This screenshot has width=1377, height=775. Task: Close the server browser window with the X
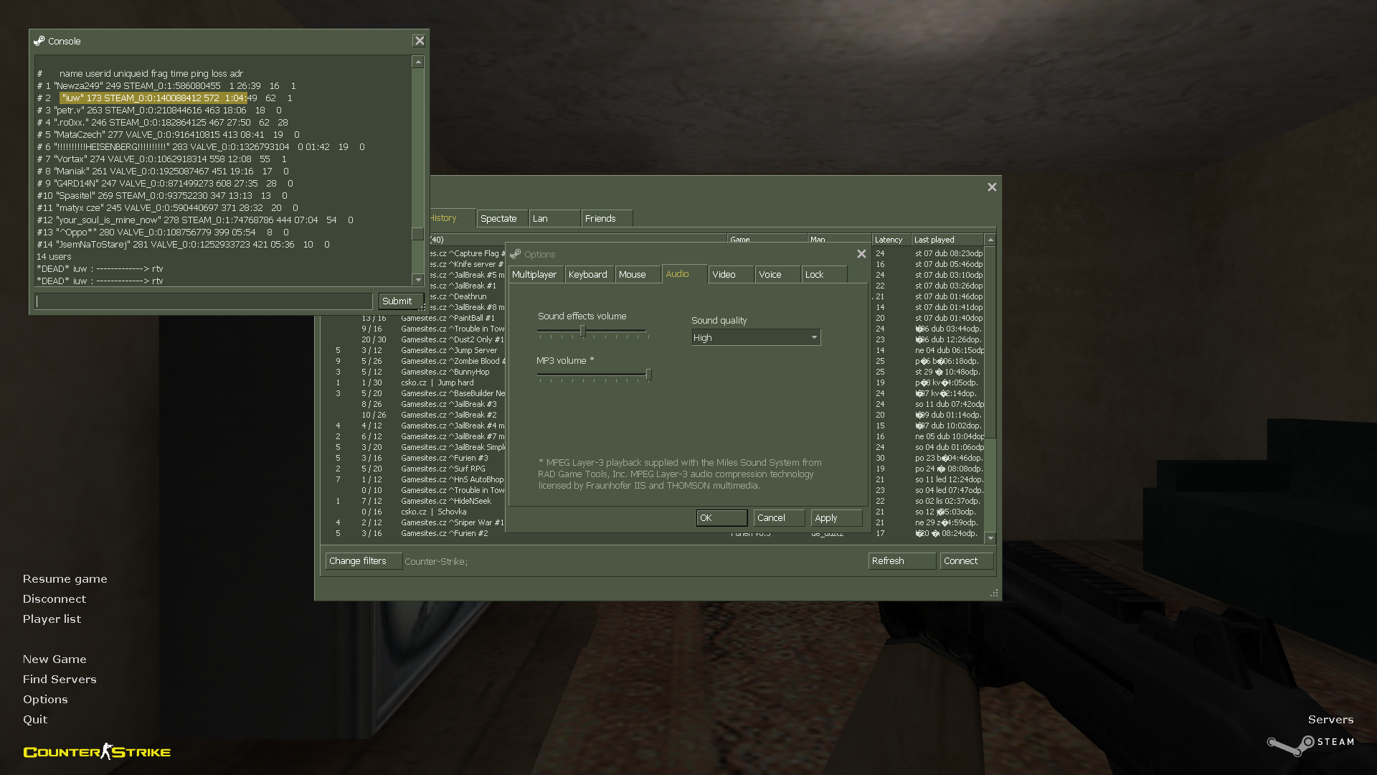(992, 187)
